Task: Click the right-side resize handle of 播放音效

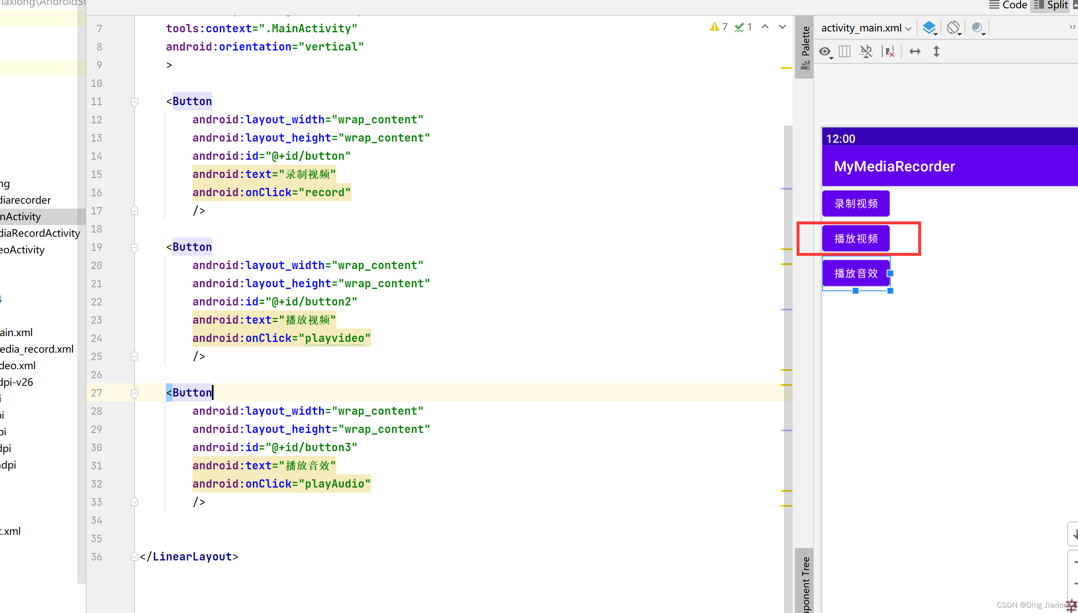Action: coord(890,273)
